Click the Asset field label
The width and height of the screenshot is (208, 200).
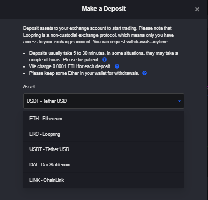click(29, 87)
